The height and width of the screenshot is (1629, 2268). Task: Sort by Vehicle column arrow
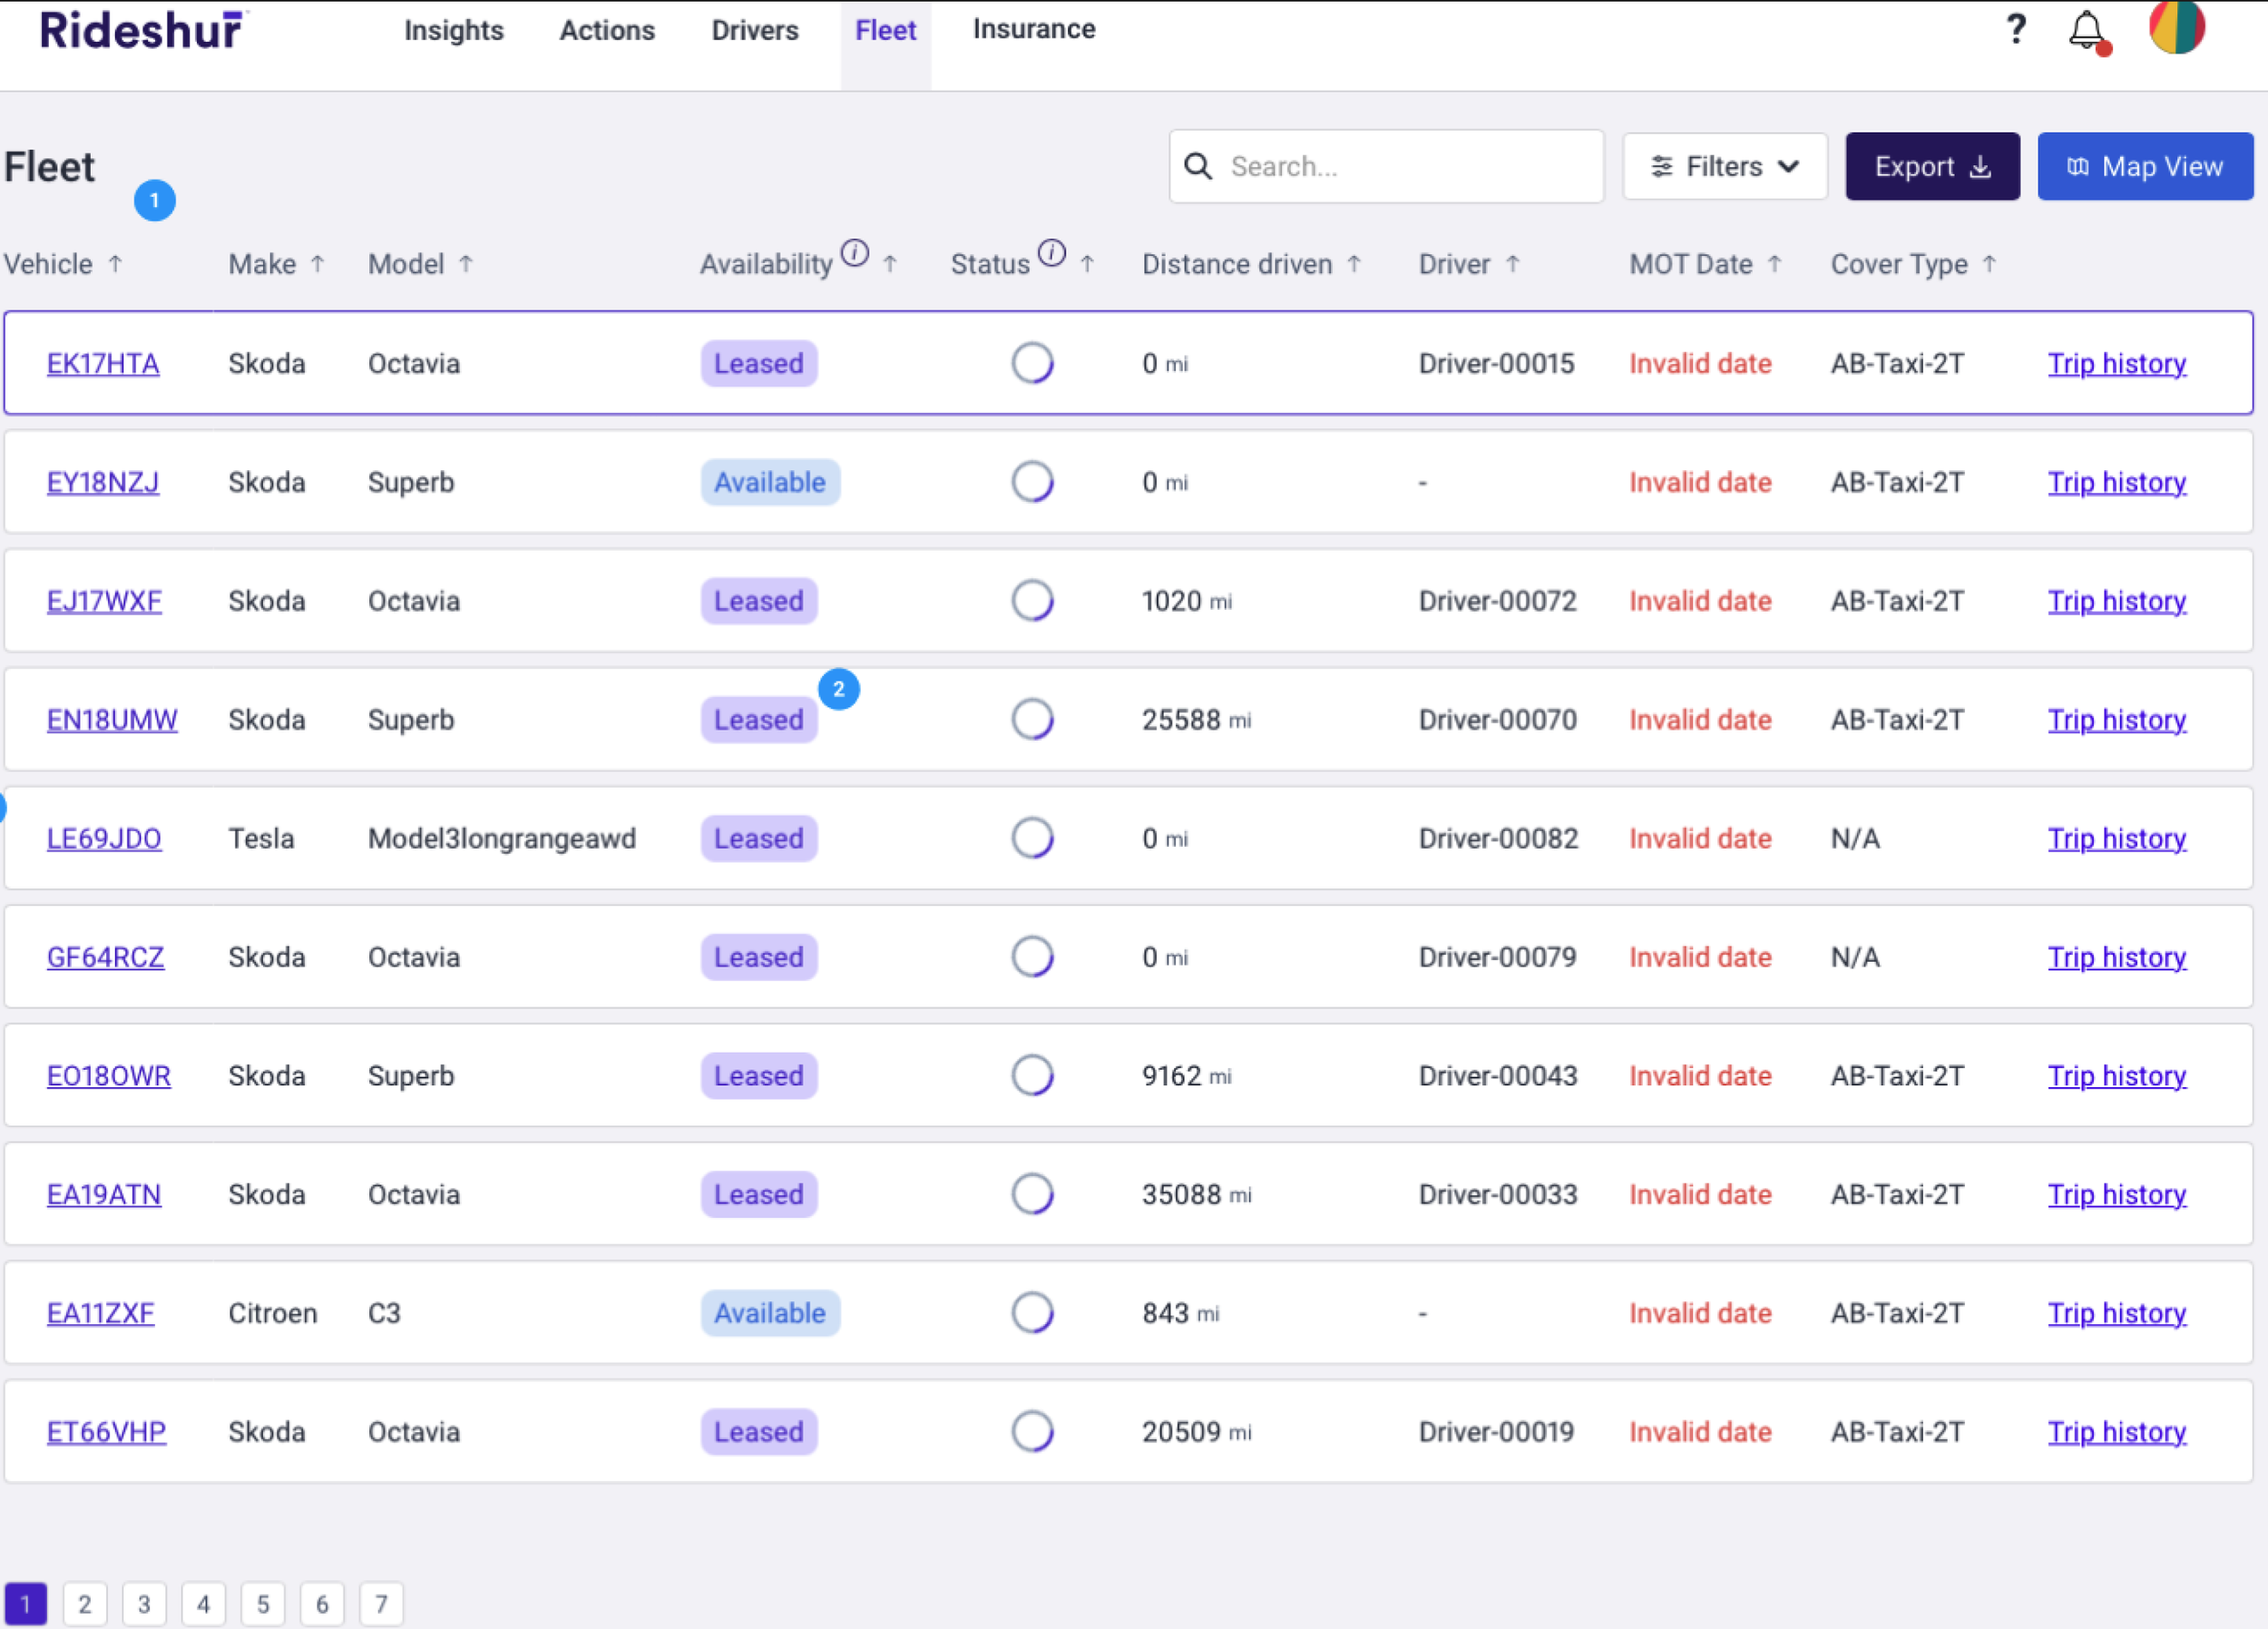pos(116,264)
